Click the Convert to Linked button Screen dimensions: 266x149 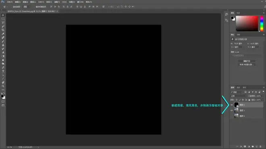click(x=247, y=64)
